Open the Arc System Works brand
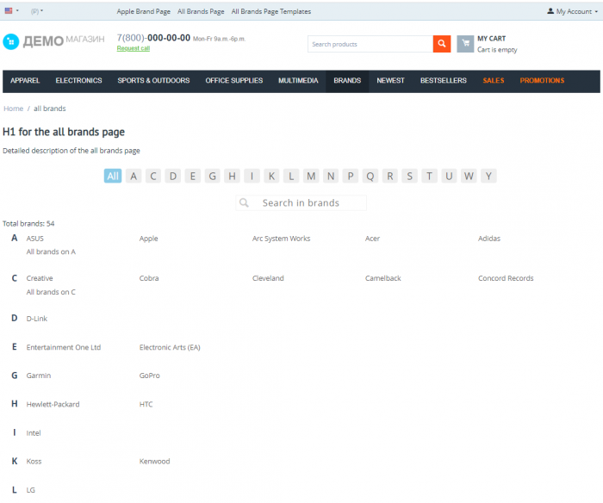 click(x=281, y=239)
